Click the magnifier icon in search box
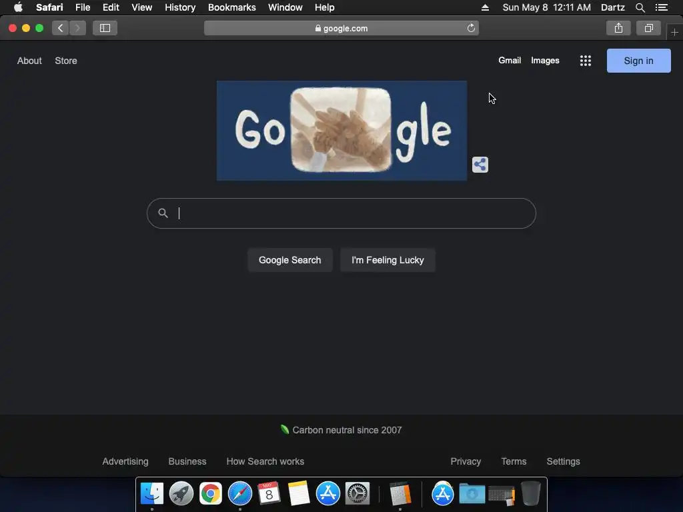 tap(163, 213)
